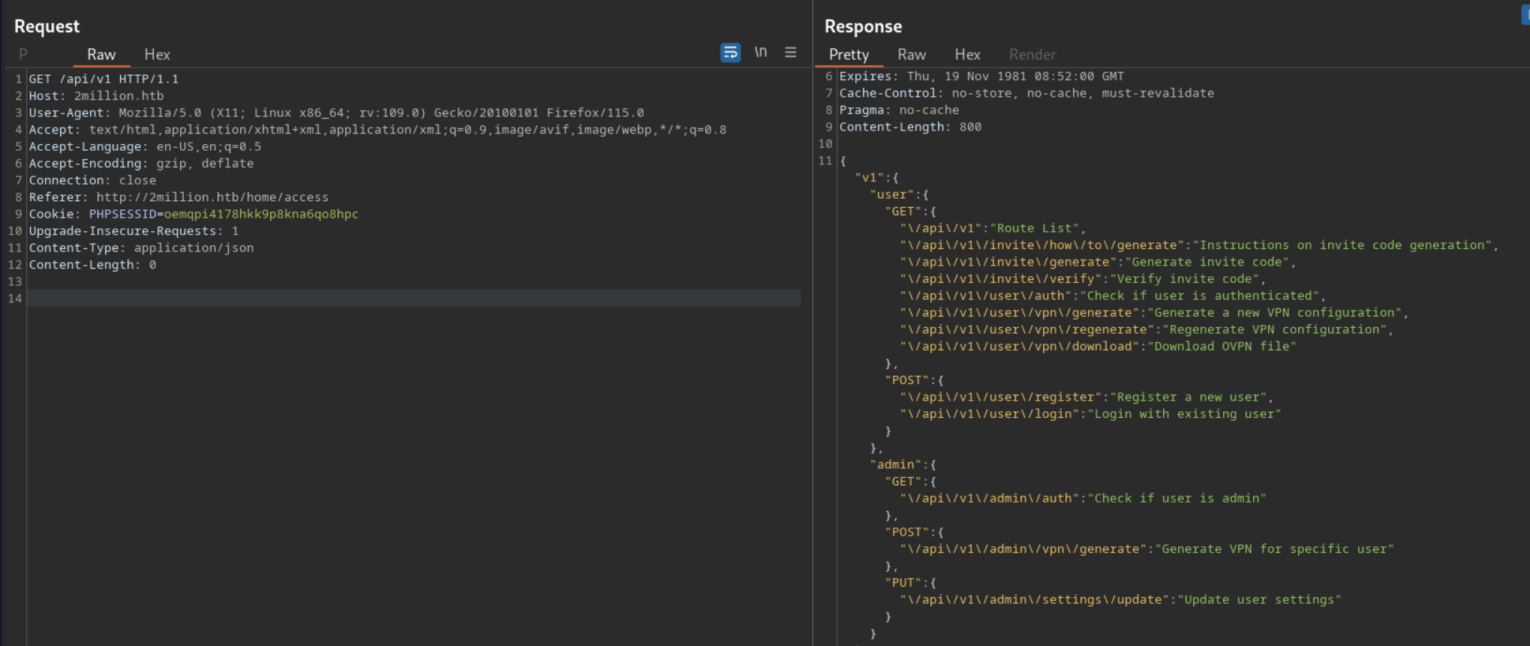Click the Response panel title
Screen dimensions: 1530x646
click(863, 26)
